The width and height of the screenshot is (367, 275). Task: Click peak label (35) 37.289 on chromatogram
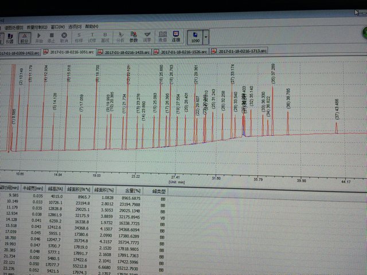(x=273, y=73)
